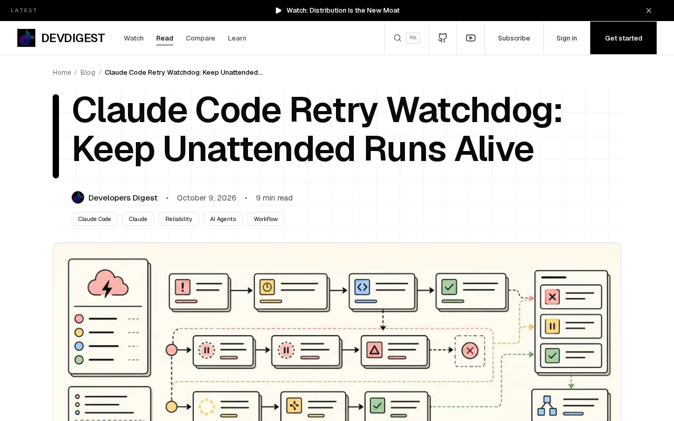The width and height of the screenshot is (674, 421).
Task: Go to Home breadcrumb
Action: tap(62, 73)
